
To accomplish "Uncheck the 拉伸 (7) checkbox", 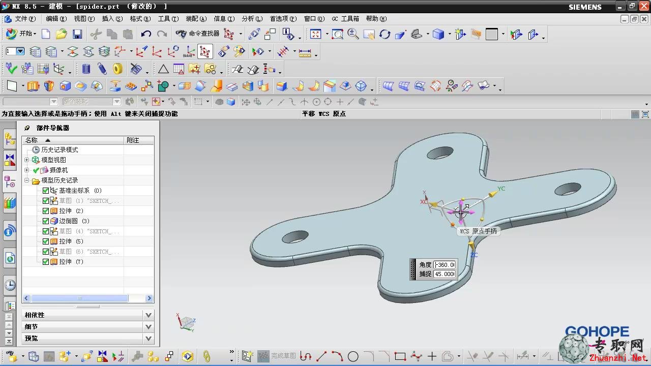I will click(x=46, y=262).
